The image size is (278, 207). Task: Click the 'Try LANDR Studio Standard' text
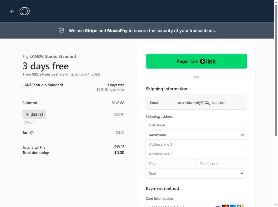click(x=49, y=57)
